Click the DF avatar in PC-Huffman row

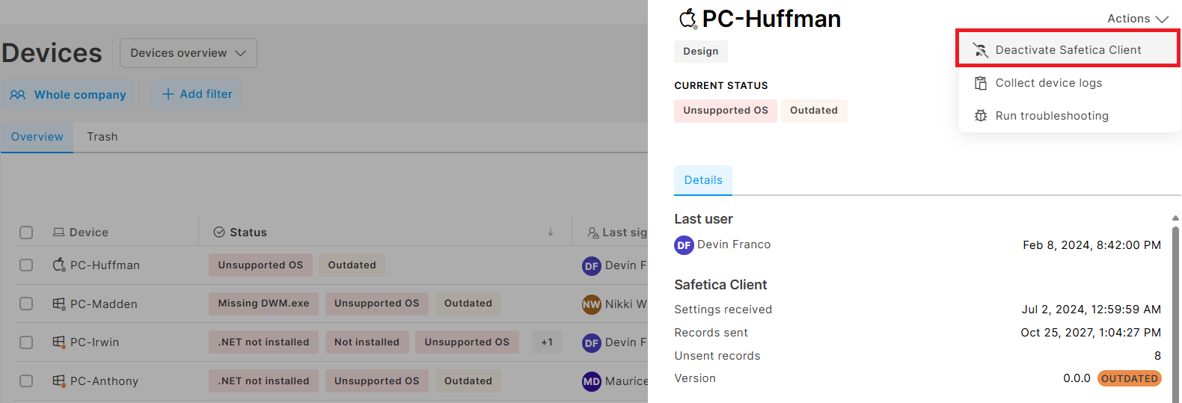(592, 265)
